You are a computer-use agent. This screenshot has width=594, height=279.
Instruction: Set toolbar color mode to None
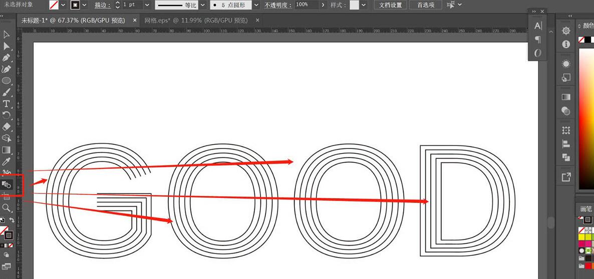tap(11, 245)
